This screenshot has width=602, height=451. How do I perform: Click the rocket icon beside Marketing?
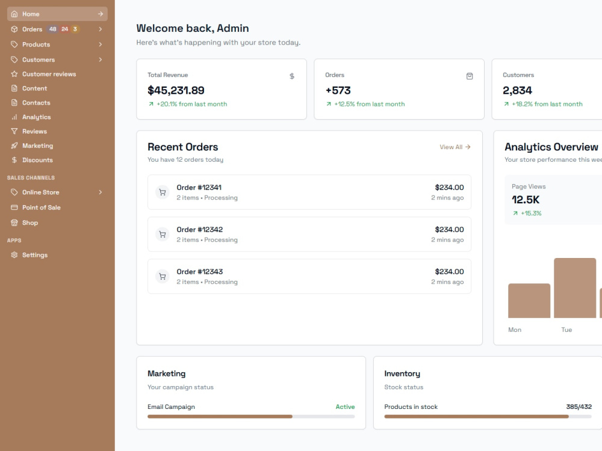[x=14, y=146]
